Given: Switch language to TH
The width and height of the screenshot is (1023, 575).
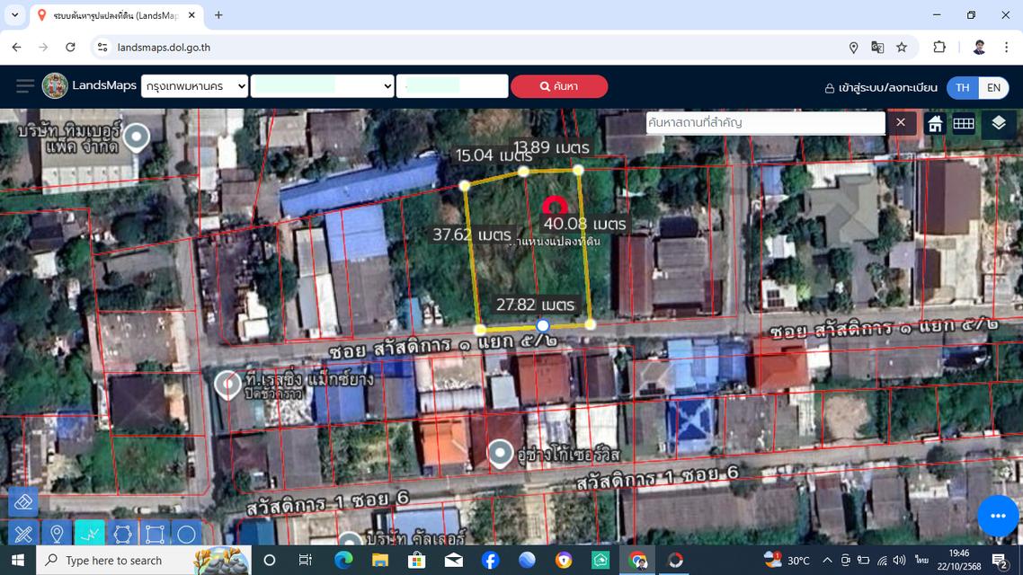Looking at the screenshot, I should 963,87.
